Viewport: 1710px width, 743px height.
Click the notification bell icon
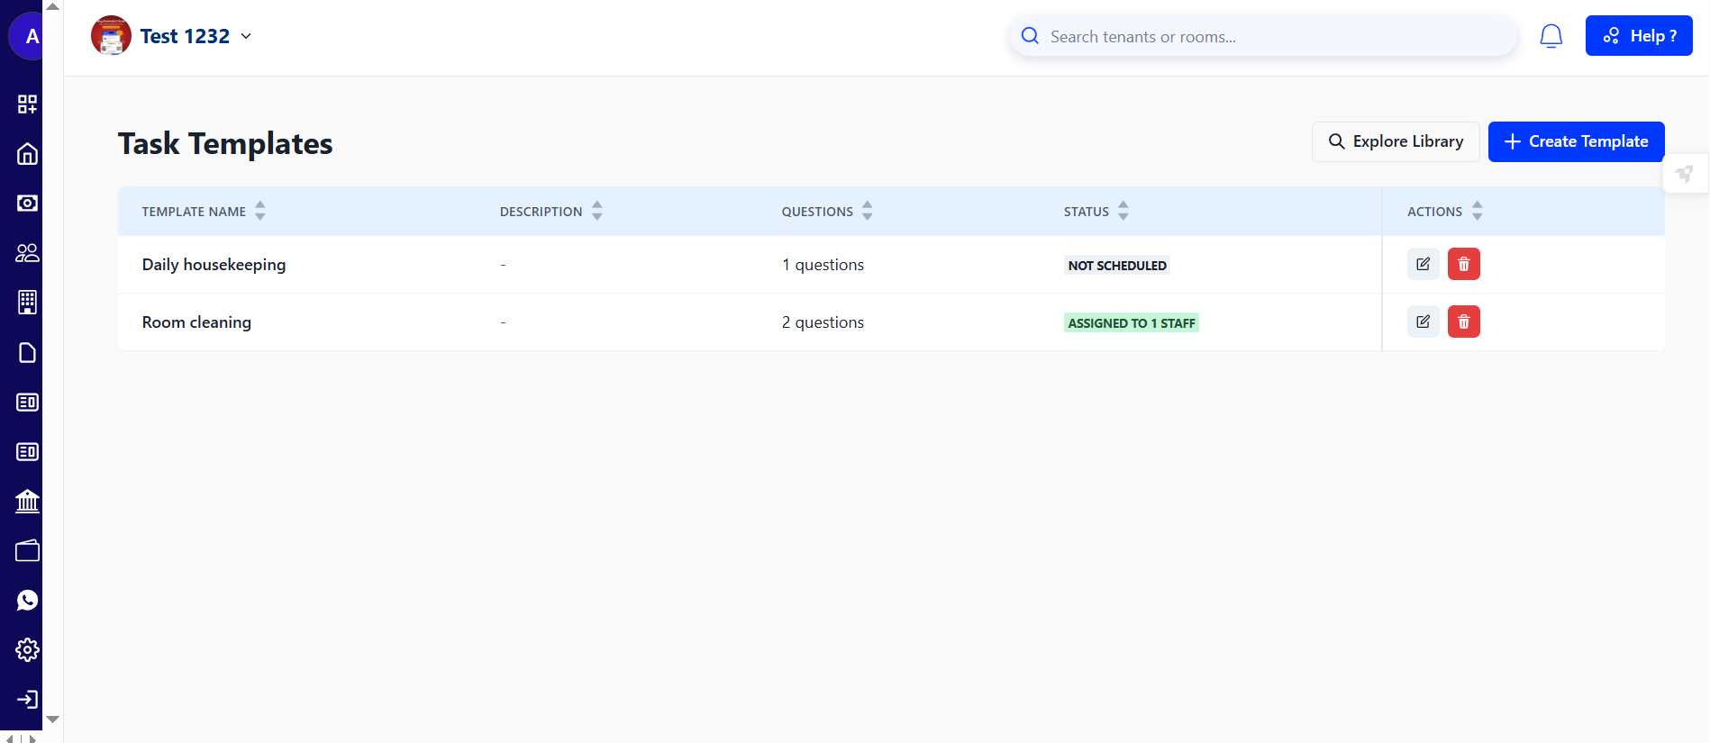pos(1551,36)
